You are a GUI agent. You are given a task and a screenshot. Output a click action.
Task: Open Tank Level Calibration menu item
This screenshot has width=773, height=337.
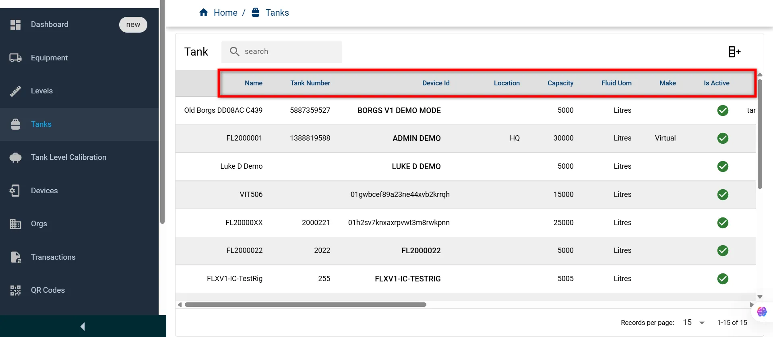click(x=68, y=157)
